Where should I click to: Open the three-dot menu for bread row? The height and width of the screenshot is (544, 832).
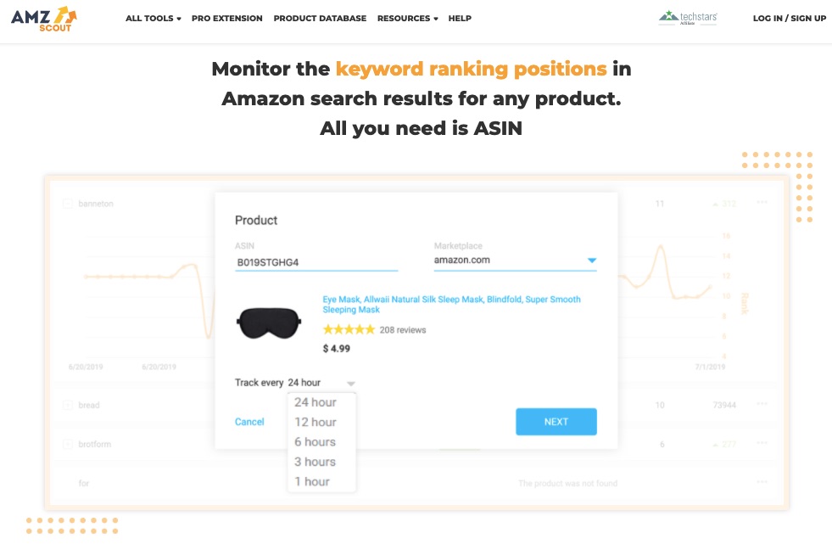point(762,405)
